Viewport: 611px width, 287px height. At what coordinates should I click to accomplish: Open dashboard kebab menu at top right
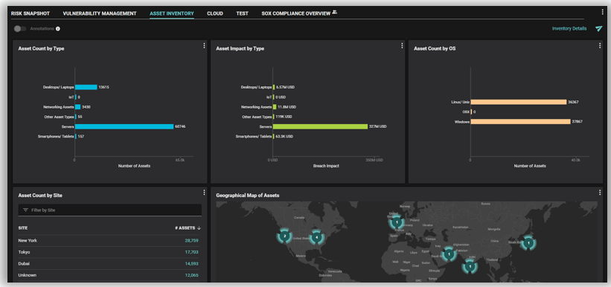coord(602,12)
